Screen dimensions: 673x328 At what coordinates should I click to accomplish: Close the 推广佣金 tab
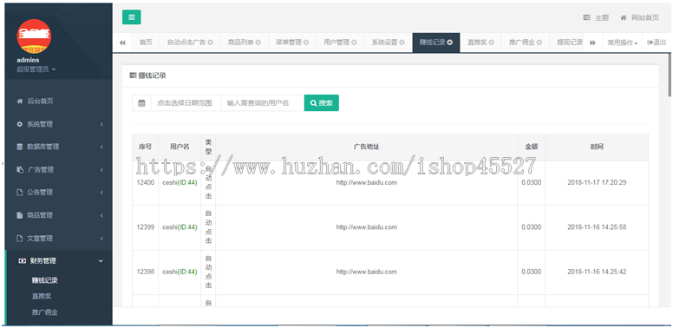(539, 43)
